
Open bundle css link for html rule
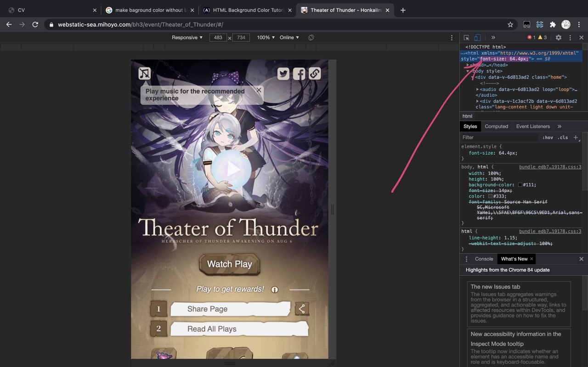click(550, 231)
